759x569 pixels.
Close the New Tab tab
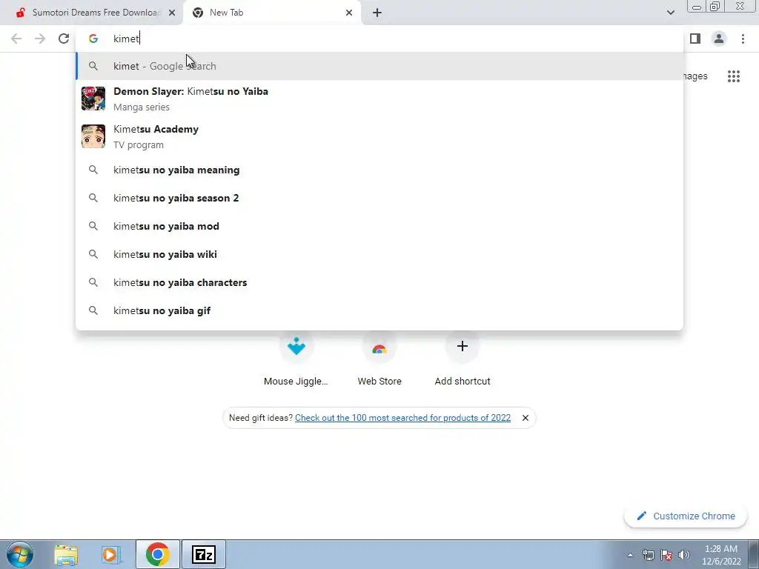click(x=349, y=13)
